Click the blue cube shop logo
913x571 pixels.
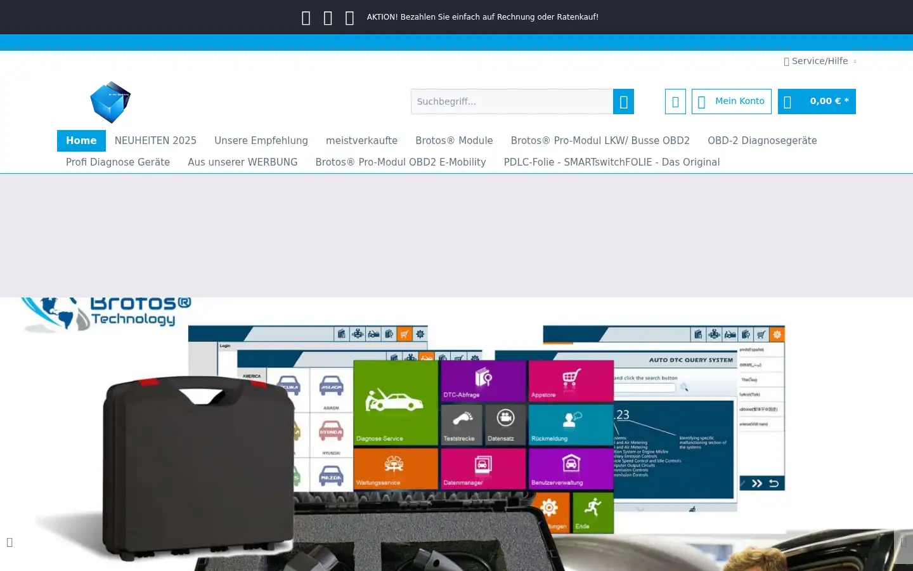point(110,102)
